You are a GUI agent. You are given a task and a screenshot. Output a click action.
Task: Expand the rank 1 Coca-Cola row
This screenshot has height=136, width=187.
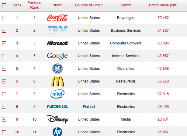pos(4,18)
